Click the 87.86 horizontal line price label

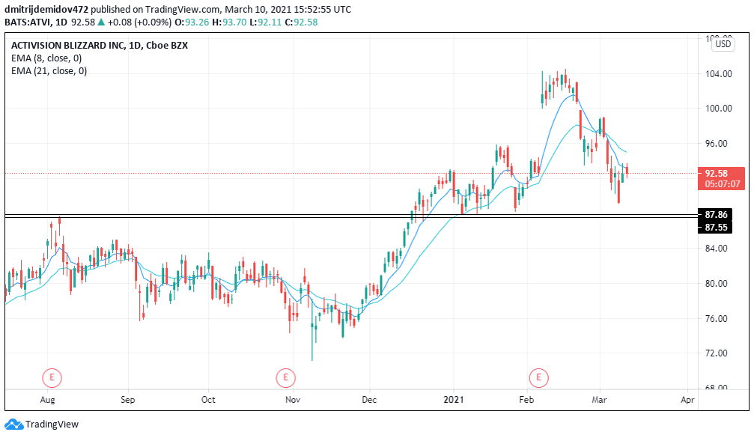tap(715, 214)
